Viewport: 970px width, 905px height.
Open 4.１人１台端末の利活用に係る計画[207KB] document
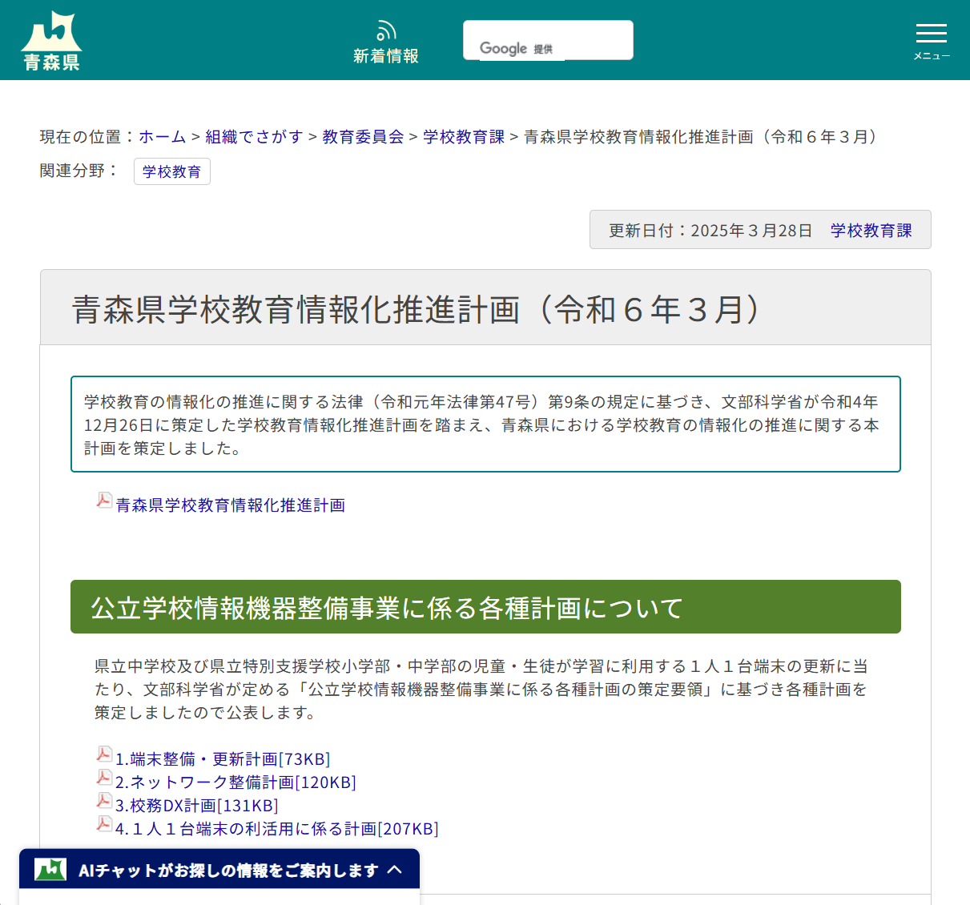point(276,828)
